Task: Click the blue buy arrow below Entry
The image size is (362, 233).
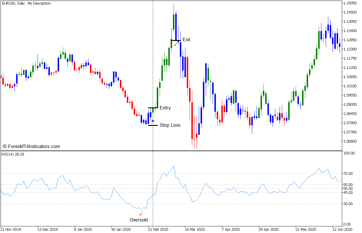Action: coord(153,121)
